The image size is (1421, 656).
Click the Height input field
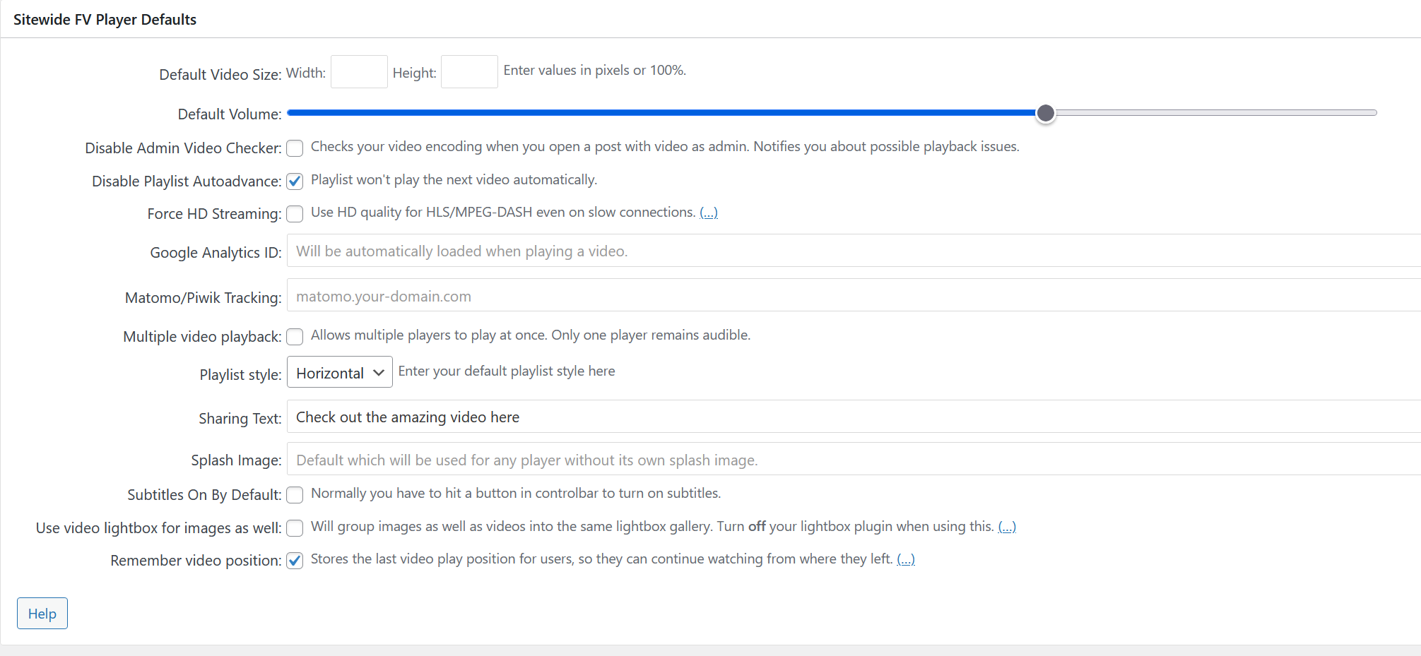click(x=469, y=72)
